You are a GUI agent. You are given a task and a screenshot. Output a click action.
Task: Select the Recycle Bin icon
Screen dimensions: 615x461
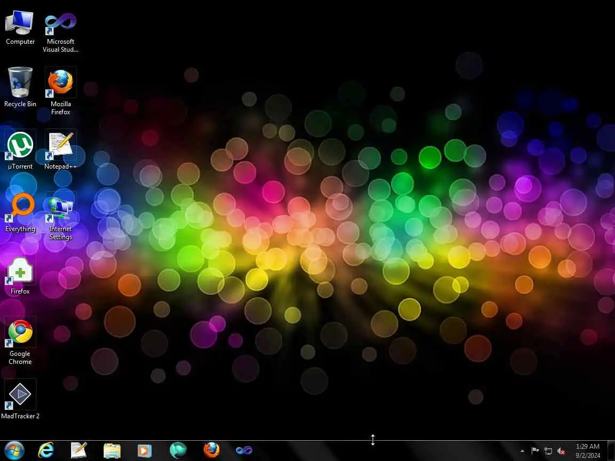(x=20, y=87)
